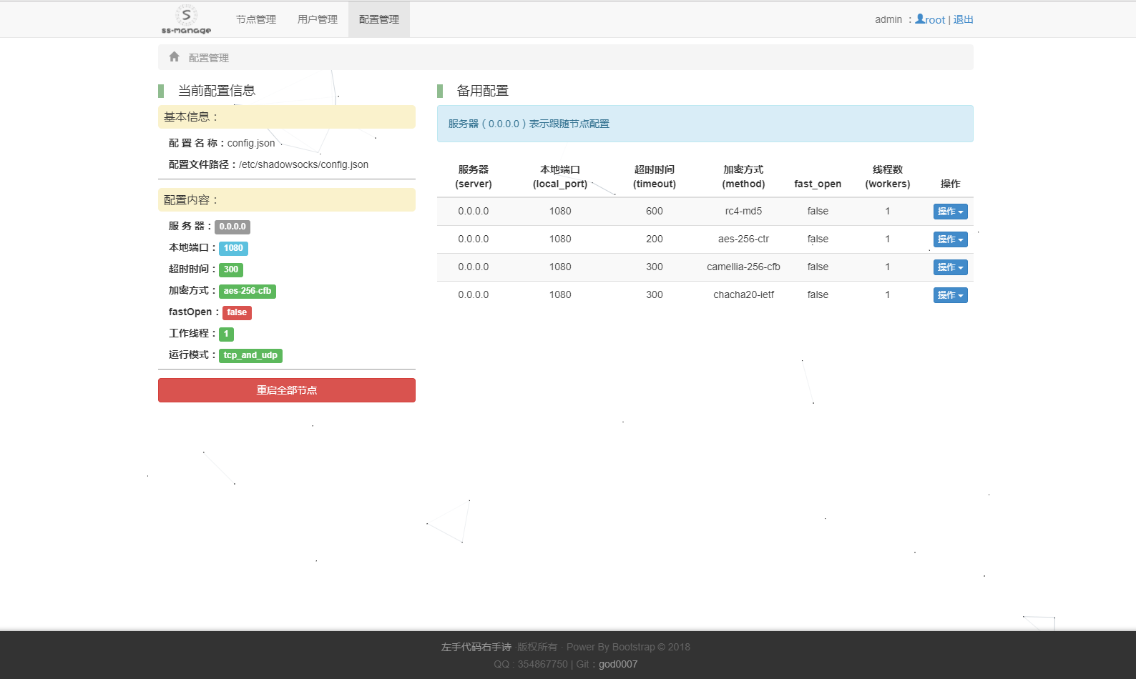Image resolution: width=1136 pixels, height=679 pixels.
Task: Click the 配置管理 breadcrumb text
Action: coord(209,58)
